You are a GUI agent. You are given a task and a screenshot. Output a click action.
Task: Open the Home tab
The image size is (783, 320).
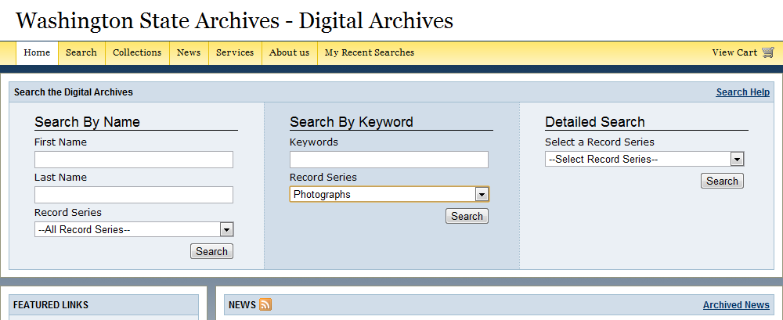click(x=37, y=52)
